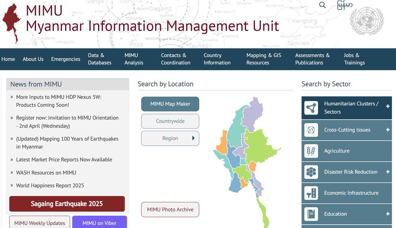
Task: Expand Cross-Cutting Issues plus sign
Action: click(388, 130)
